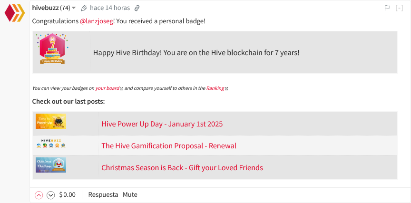This screenshot has width=411, height=203.
Task: Open The Hive Gamification Proposal - Renewal post
Action: [x=169, y=145]
